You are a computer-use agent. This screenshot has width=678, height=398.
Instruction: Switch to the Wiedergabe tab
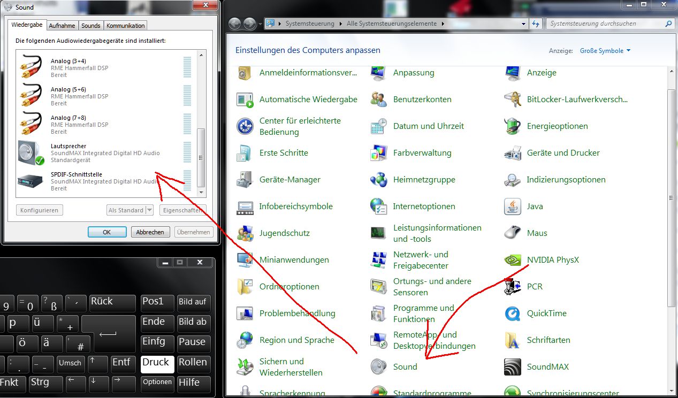(27, 25)
